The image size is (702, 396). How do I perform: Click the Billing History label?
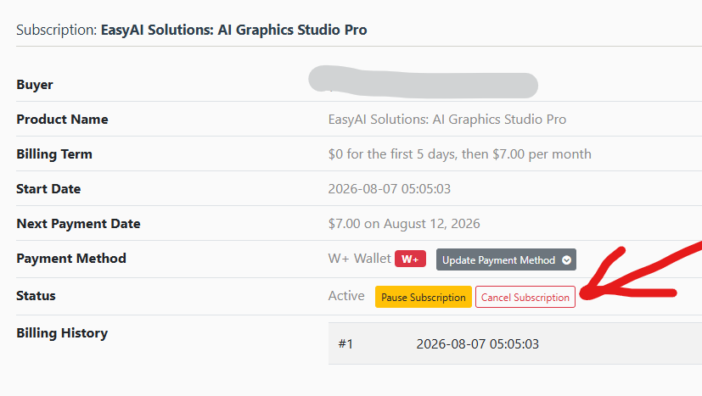coord(62,333)
